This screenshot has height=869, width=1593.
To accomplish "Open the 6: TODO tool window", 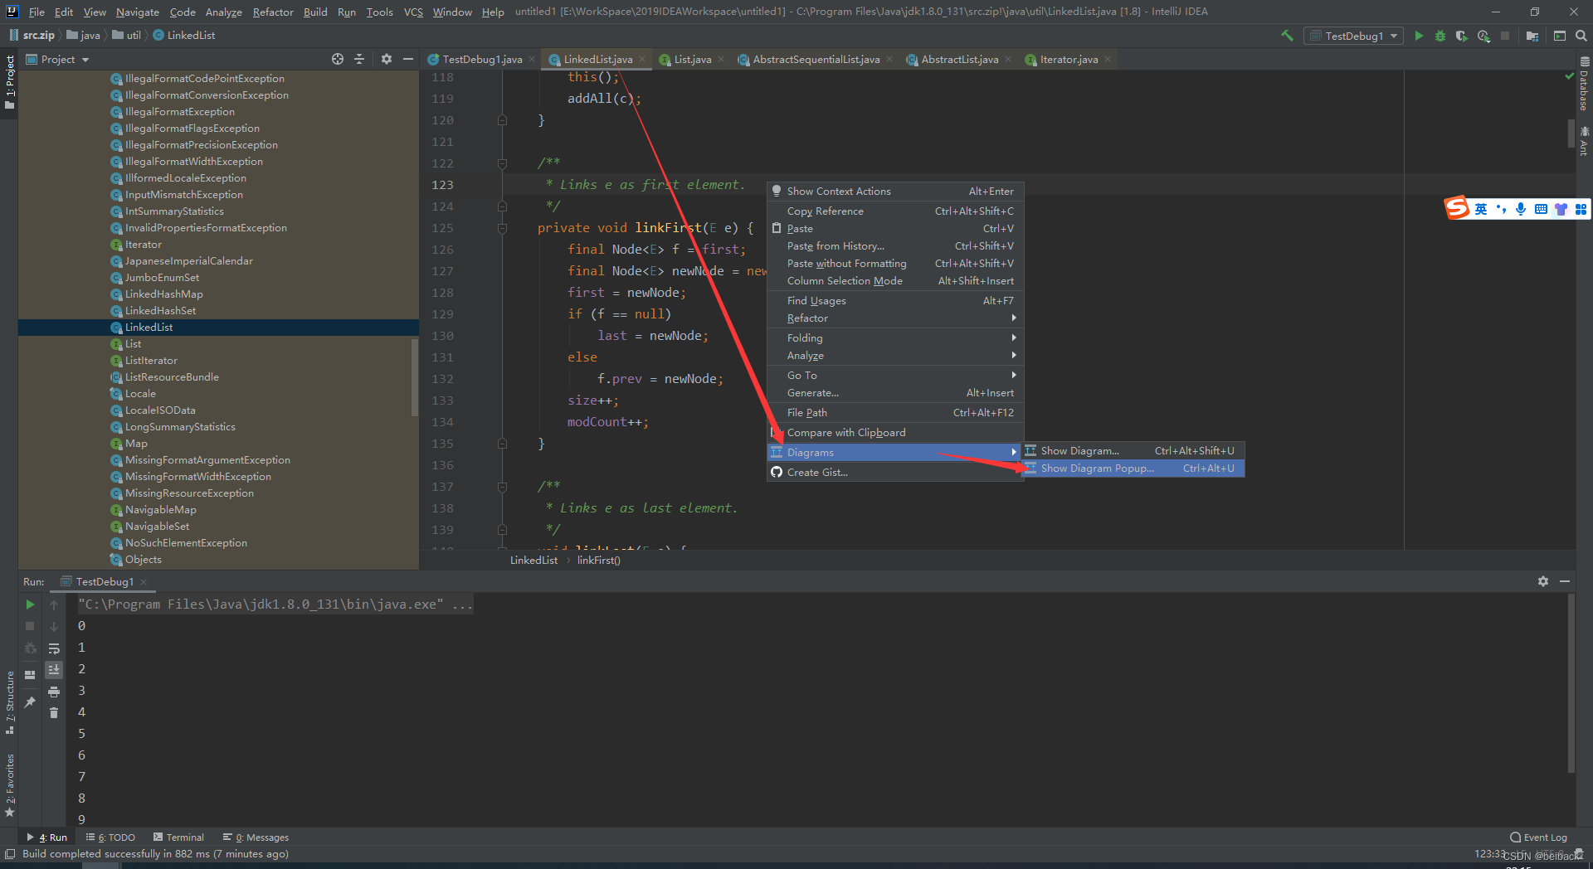I will [x=111, y=837].
